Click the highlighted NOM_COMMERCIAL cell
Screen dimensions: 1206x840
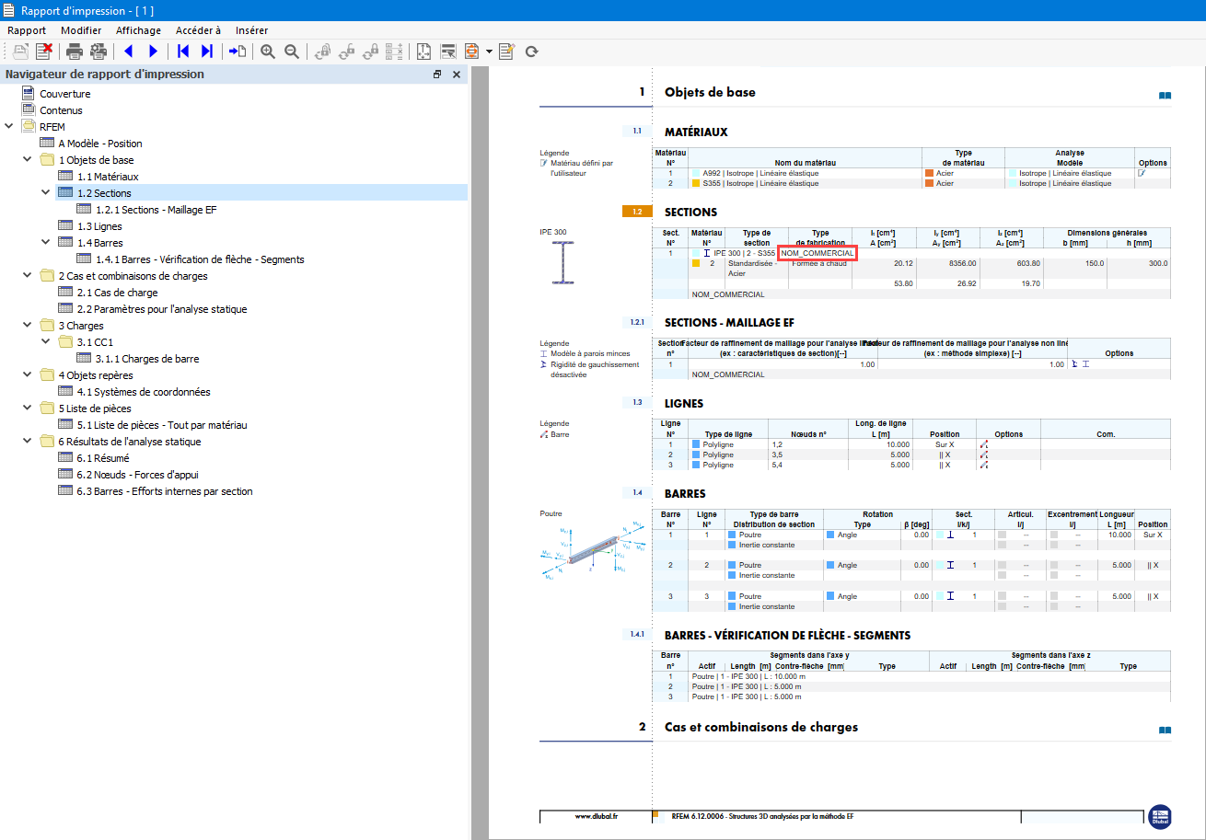tap(818, 253)
